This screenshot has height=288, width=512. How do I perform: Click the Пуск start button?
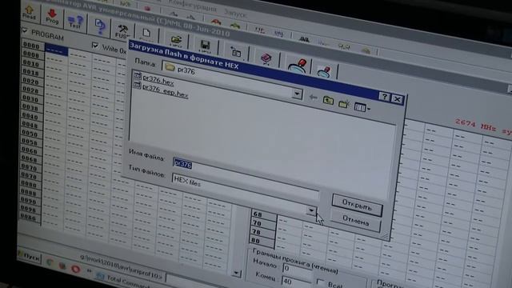tap(30, 257)
